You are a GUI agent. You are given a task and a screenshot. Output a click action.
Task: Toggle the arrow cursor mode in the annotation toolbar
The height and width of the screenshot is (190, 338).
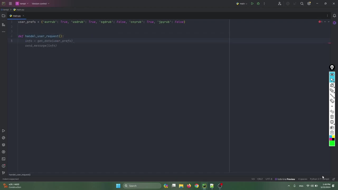(332, 80)
